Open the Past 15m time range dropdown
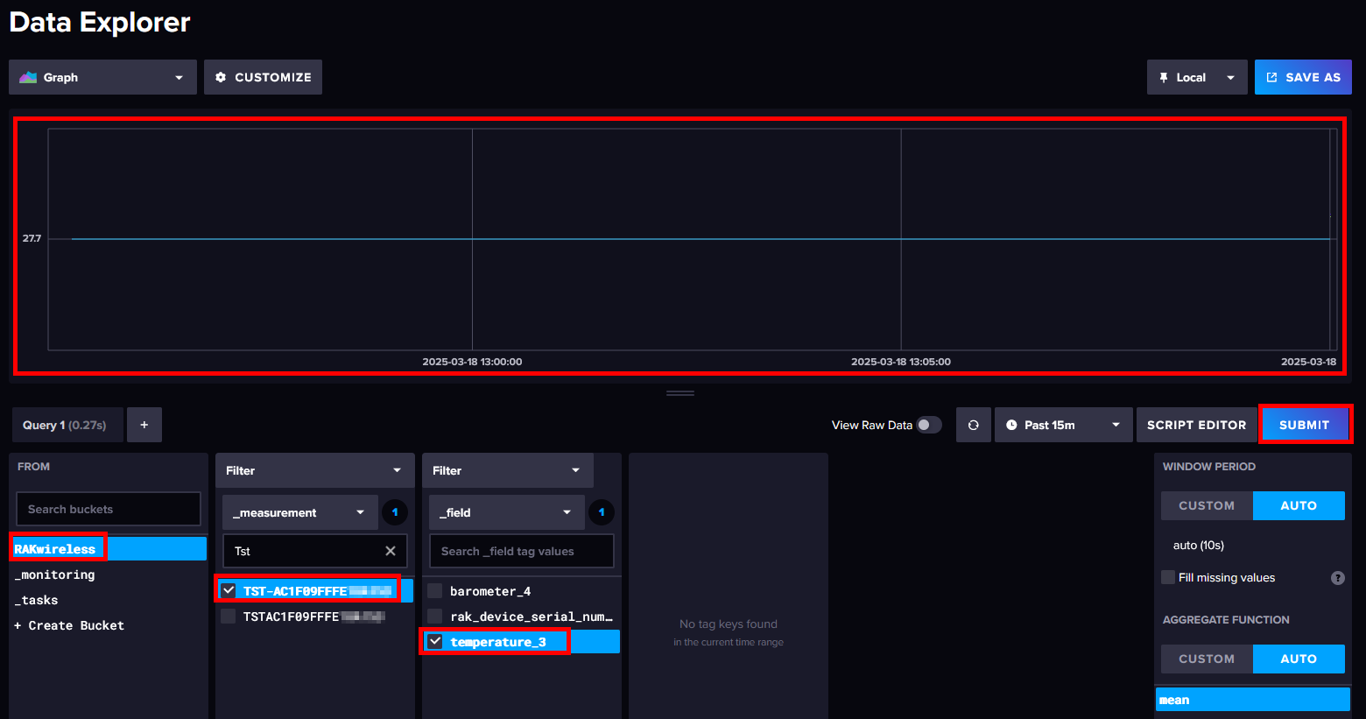Image resolution: width=1366 pixels, height=719 pixels. pyautogui.click(x=1063, y=425)
